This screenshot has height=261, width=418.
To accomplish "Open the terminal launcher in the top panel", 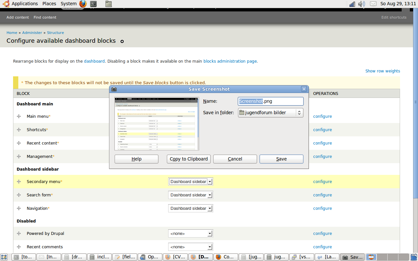I will pyautogui.click(x=93, y=3).
